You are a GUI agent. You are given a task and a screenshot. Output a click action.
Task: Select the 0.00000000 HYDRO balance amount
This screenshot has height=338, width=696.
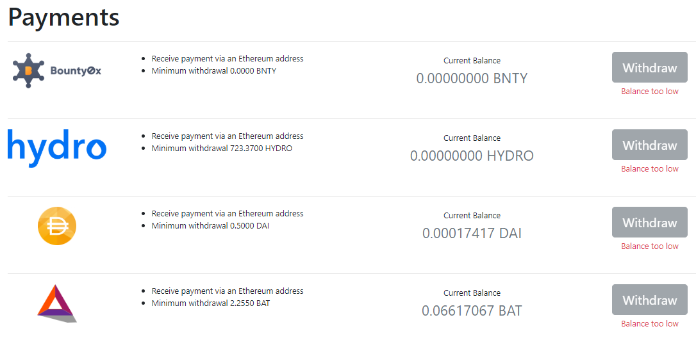click(472, 156)
